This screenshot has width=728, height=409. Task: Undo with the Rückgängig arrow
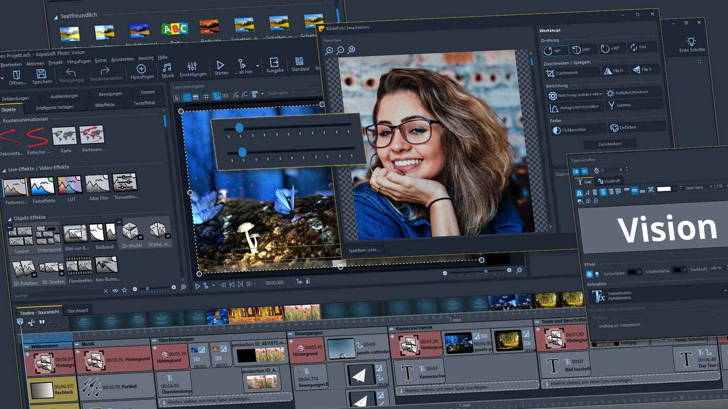(71, 72)
